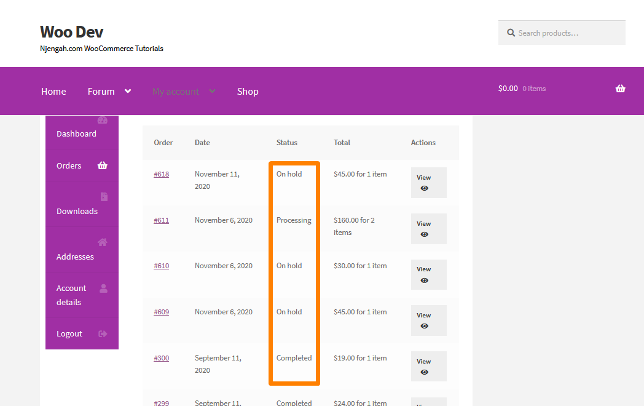Open the Forum menu item
The image size is (644, 406).
pyautogui.click(x=101, y=91)
